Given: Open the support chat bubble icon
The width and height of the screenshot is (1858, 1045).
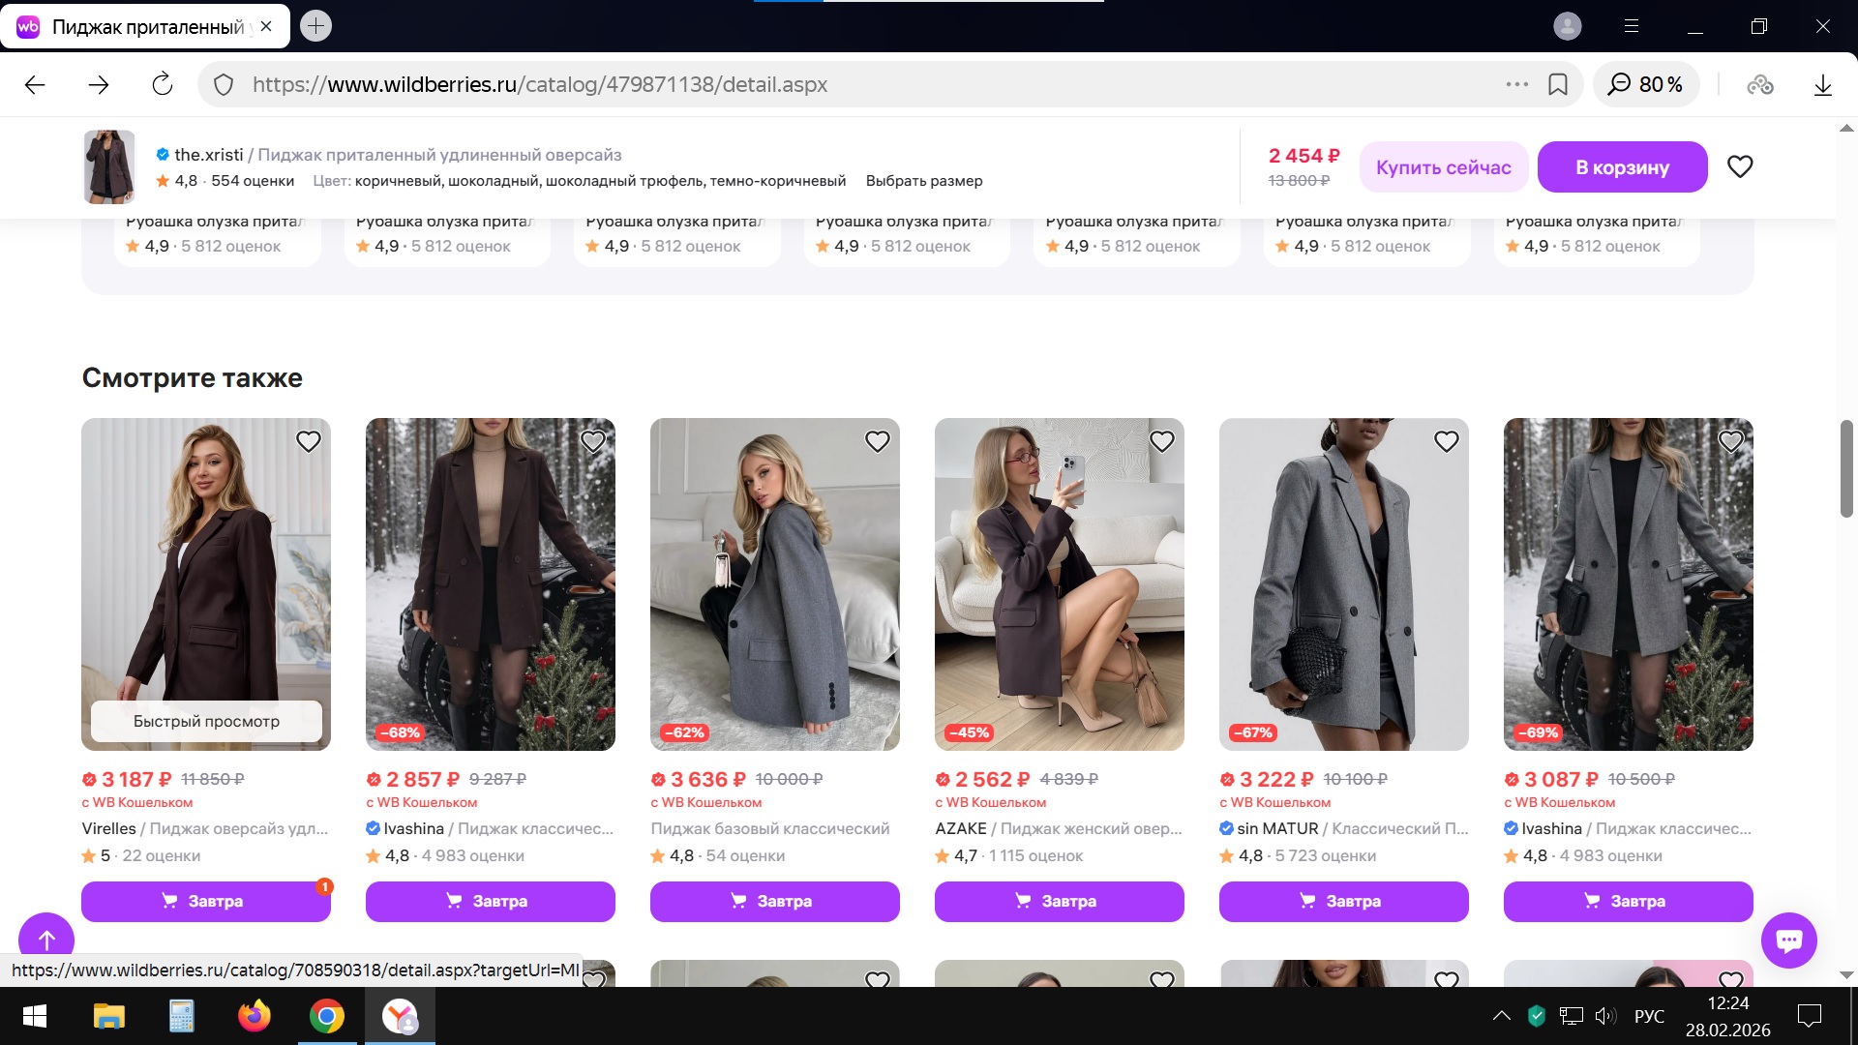Looking at the screenshot, I should (1788, 940).
